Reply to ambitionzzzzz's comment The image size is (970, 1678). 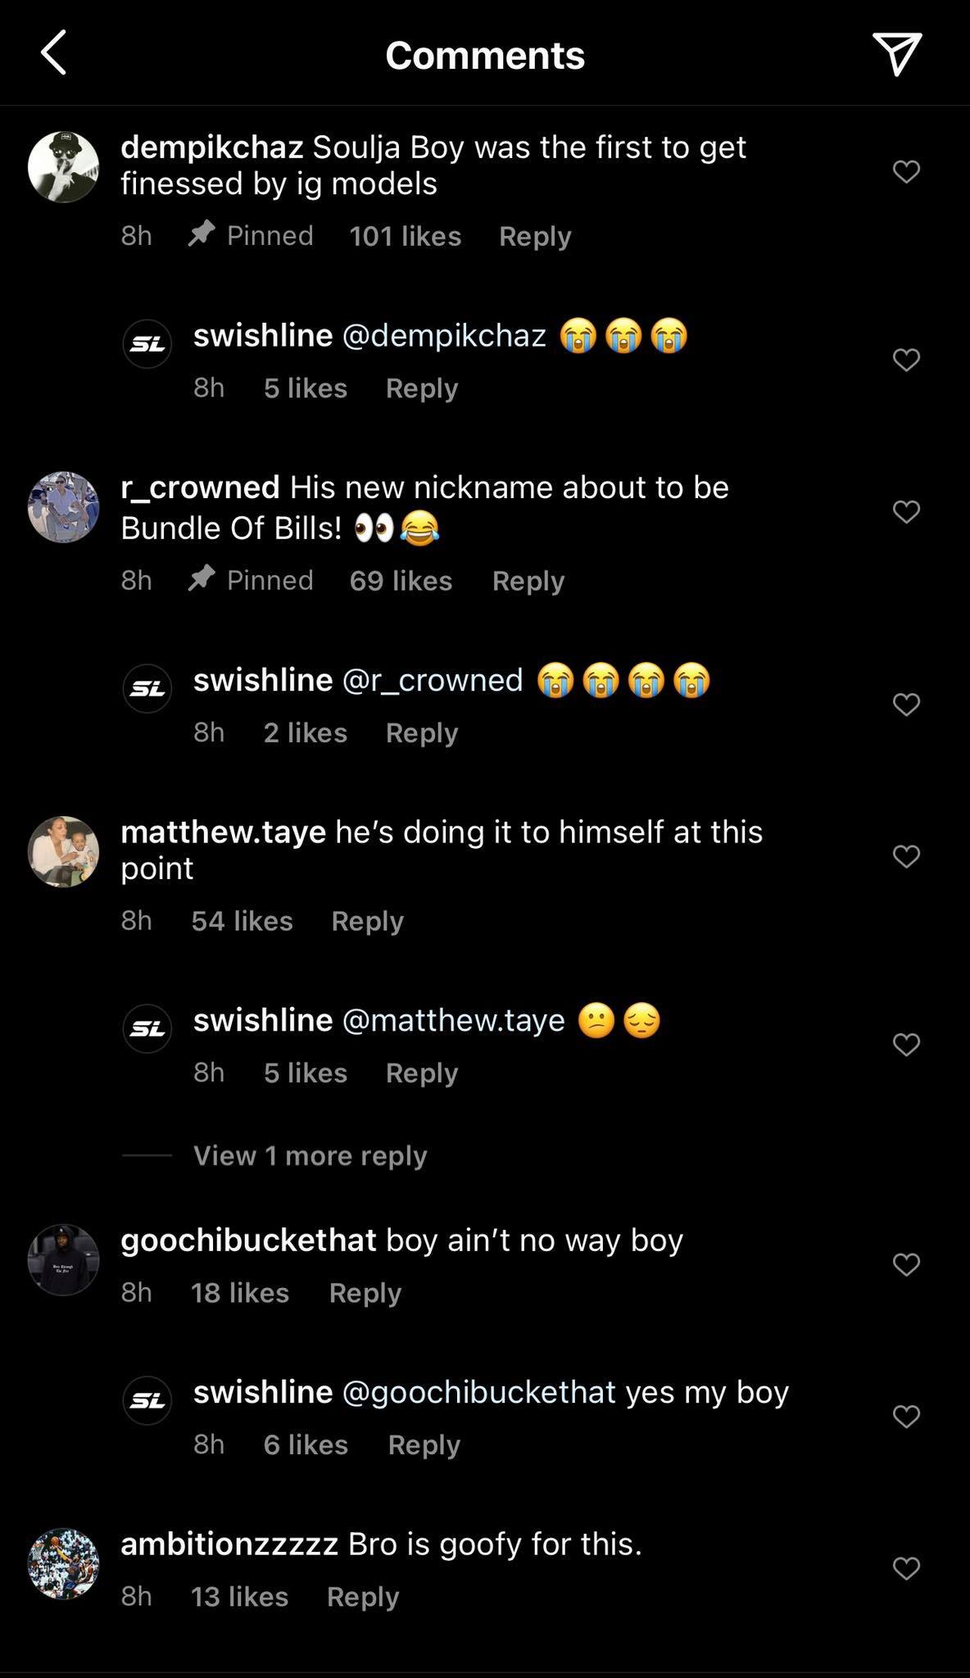pyautogui.click(x=362, y=1596)
